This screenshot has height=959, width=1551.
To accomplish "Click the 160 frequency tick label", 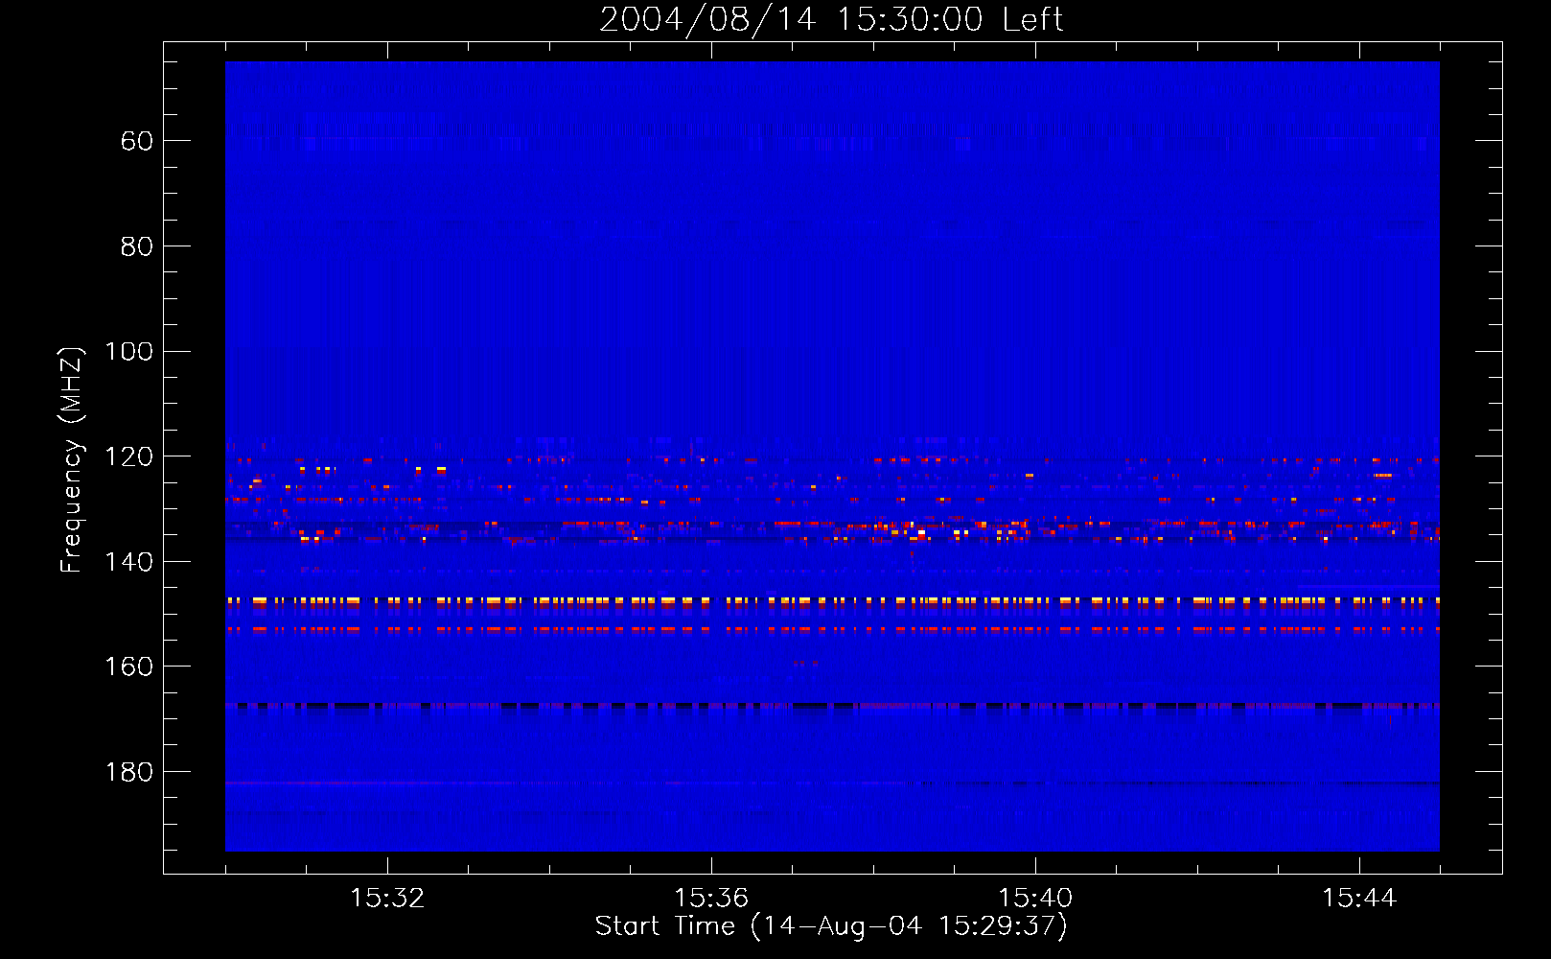I will click(x=129, y=667).
